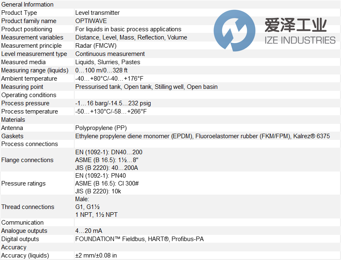This screenshot has height=260, width=341.
Task: Click the 'Process connections' section header
Action: [30, 144]
